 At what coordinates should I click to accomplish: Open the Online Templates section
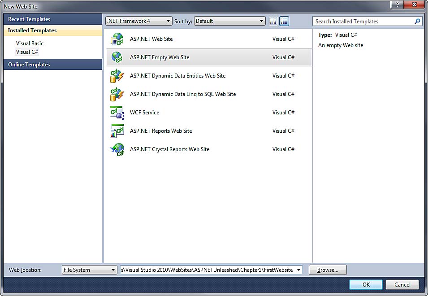click(53, 65)
